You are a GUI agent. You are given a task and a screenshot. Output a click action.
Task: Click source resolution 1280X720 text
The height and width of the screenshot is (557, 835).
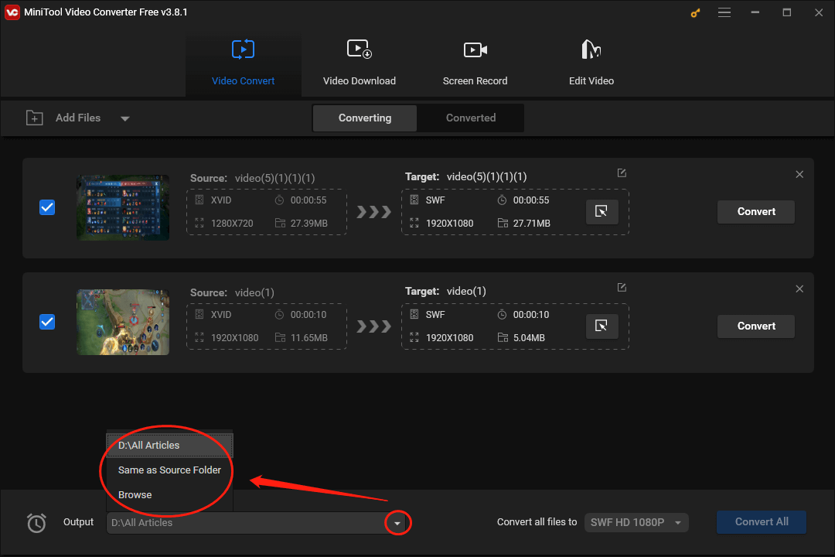pyautogui.click(x=232, y=224)
